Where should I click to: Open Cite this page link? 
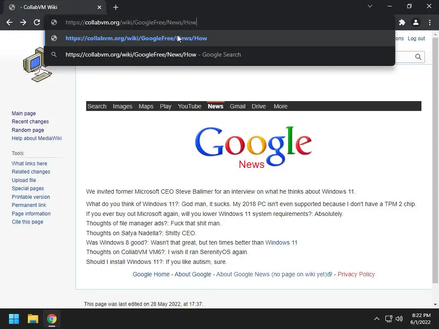[27, 222]
